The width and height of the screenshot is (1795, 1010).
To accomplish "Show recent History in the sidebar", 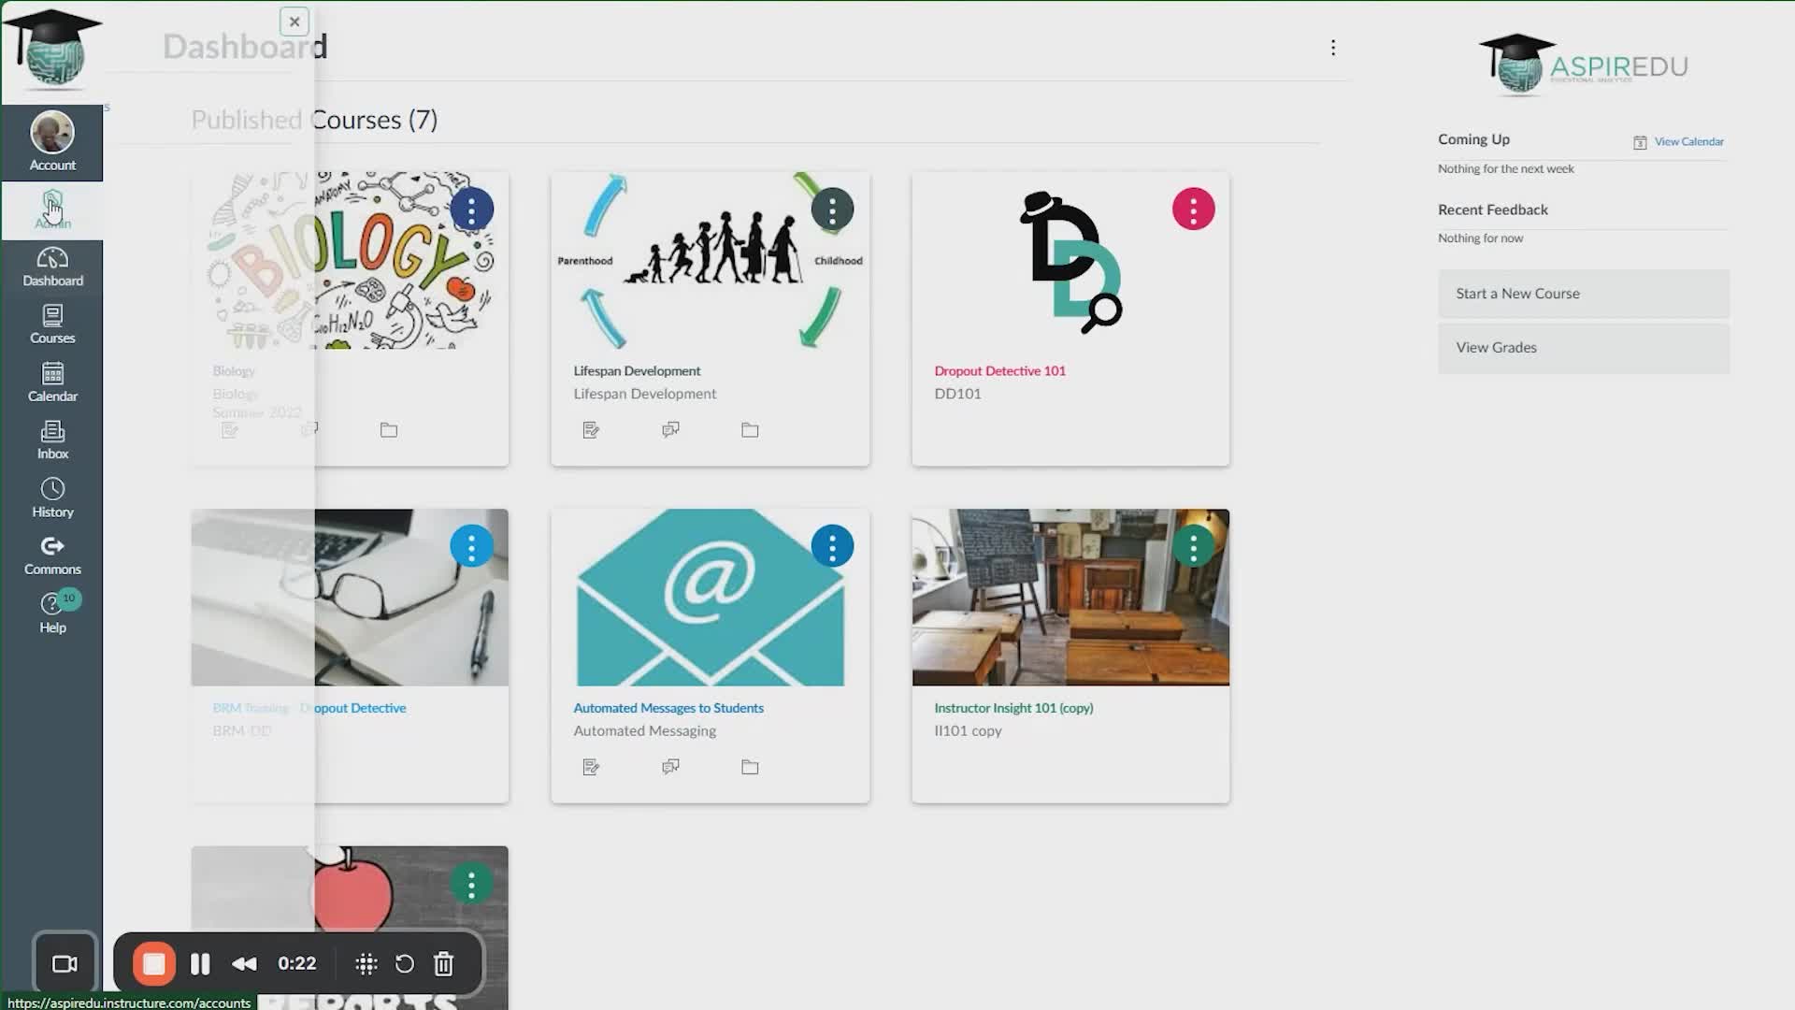I will pyautogui.click(x=52, y=498).
